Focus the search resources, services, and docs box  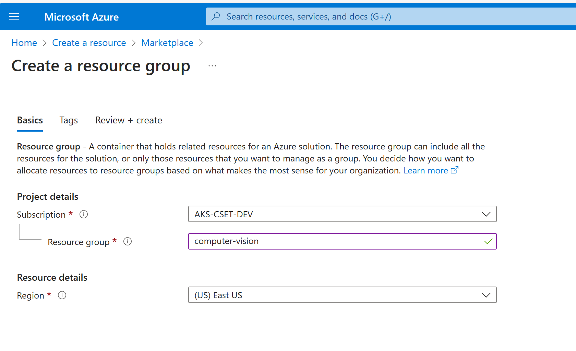(391, 16)
